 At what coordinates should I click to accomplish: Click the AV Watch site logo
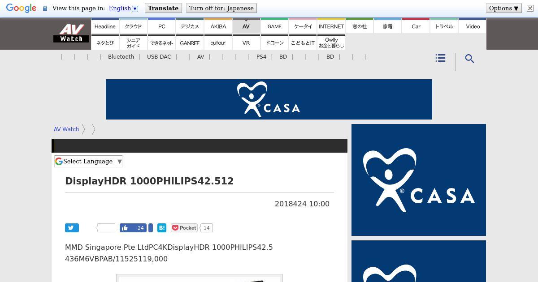click(x=71, y=33)
